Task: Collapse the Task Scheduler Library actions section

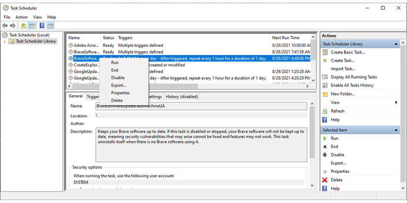Action: coord(396,44)
